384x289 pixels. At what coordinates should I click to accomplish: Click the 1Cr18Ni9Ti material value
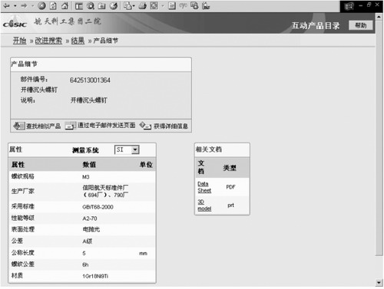click(95, 276)
